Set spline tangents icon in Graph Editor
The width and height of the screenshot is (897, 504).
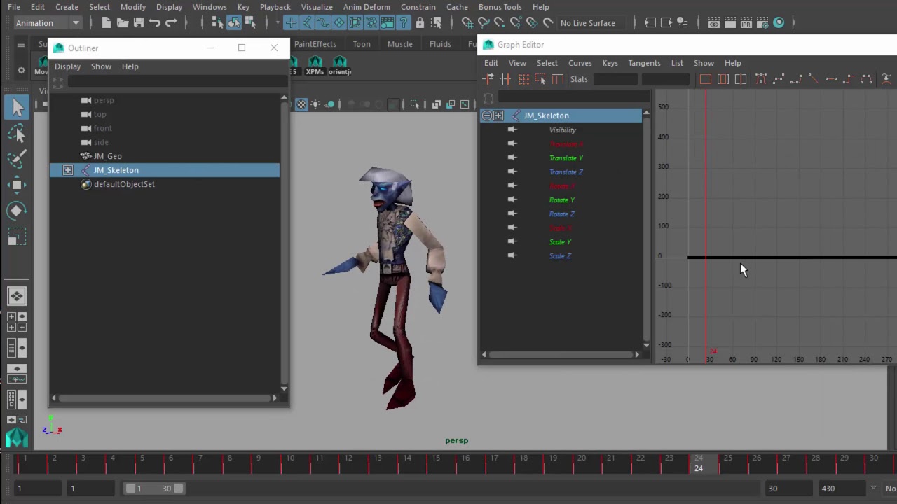pos(779,80)
